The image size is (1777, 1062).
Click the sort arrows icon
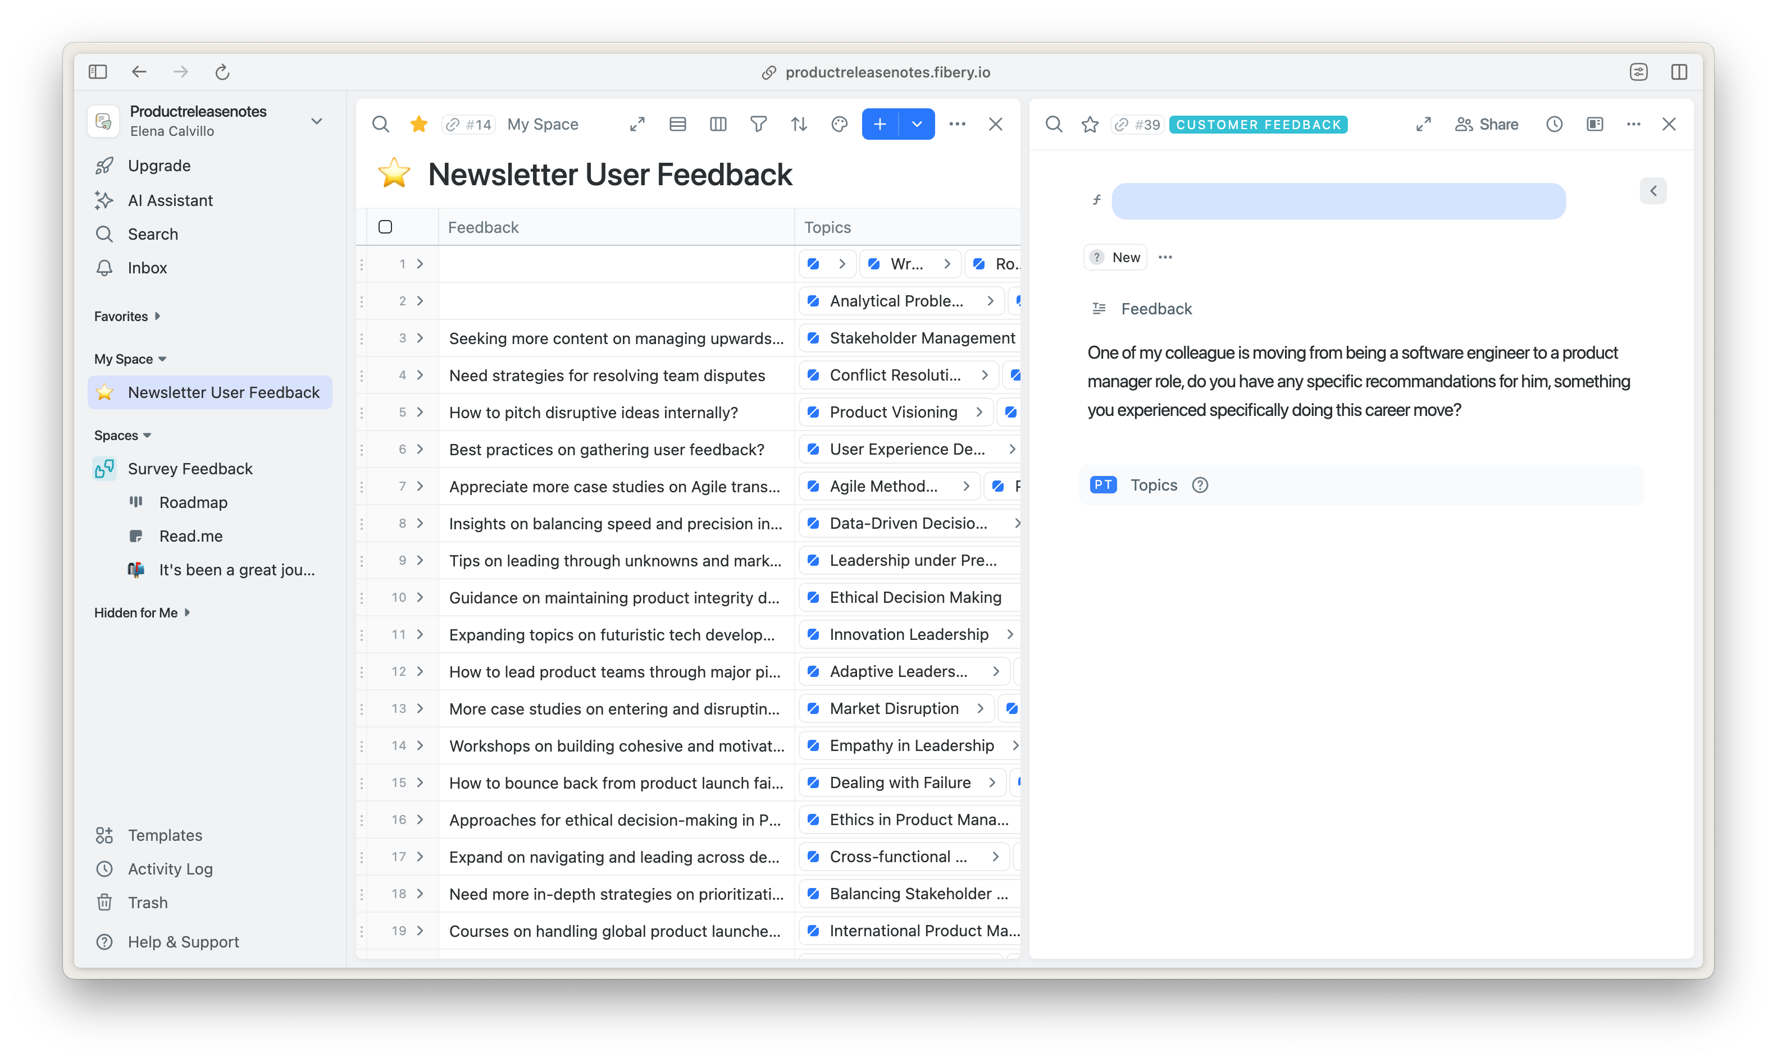pos(799,125)
